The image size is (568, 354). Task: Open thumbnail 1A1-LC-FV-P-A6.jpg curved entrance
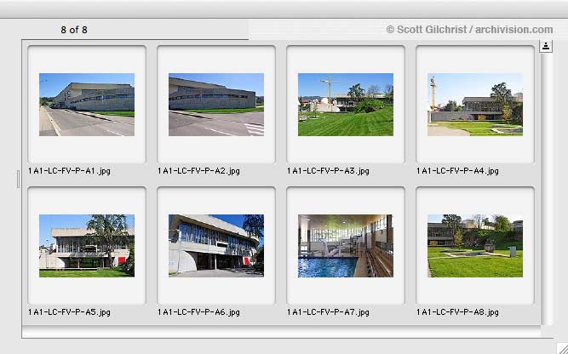coord(216,246)
